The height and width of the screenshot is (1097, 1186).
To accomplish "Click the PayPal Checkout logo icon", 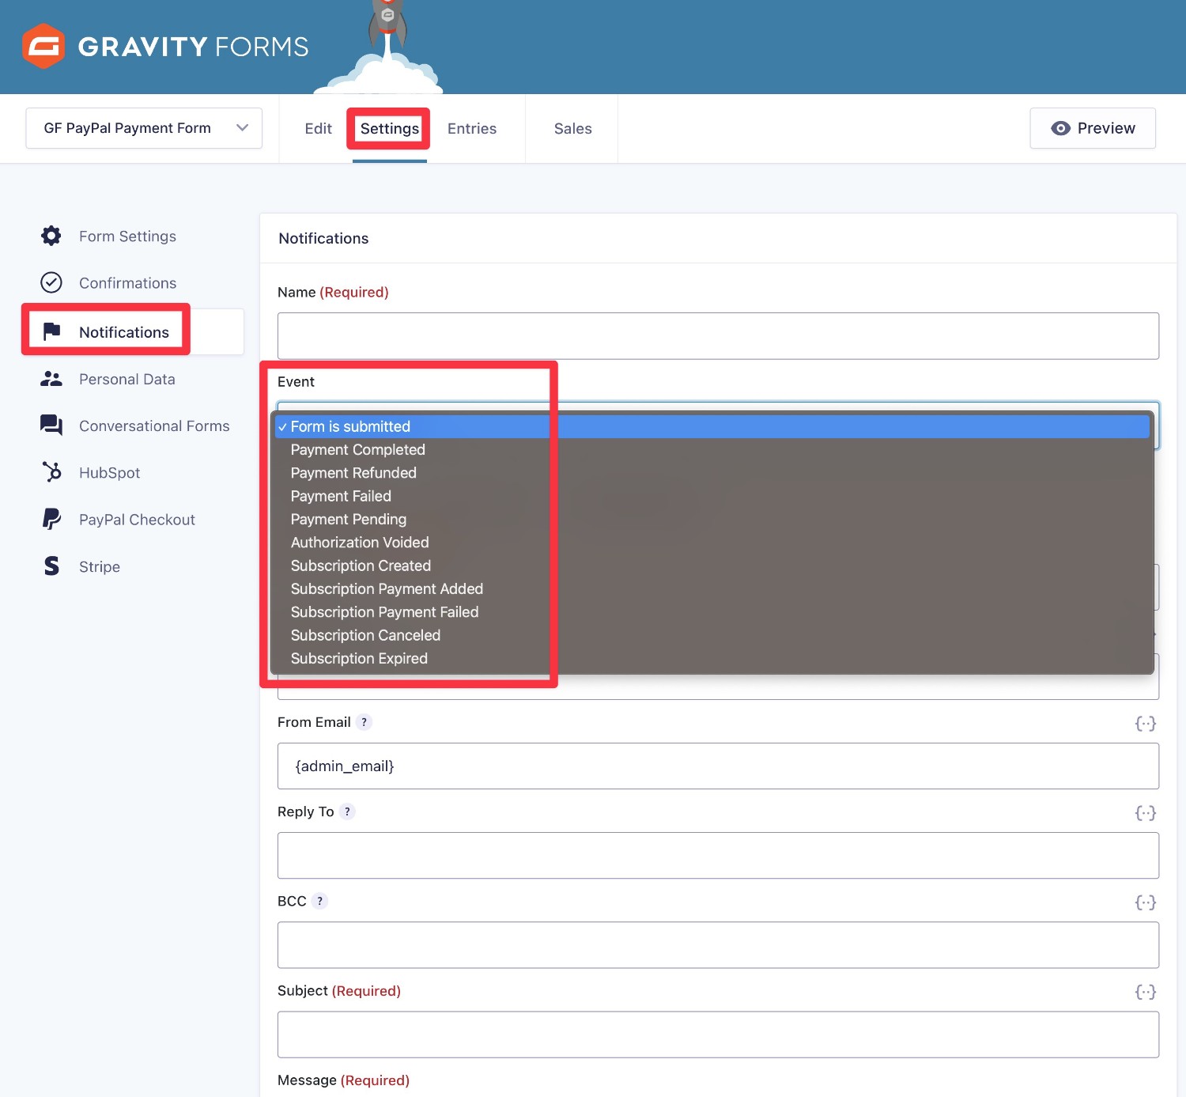I will click(x=51, y=519).
